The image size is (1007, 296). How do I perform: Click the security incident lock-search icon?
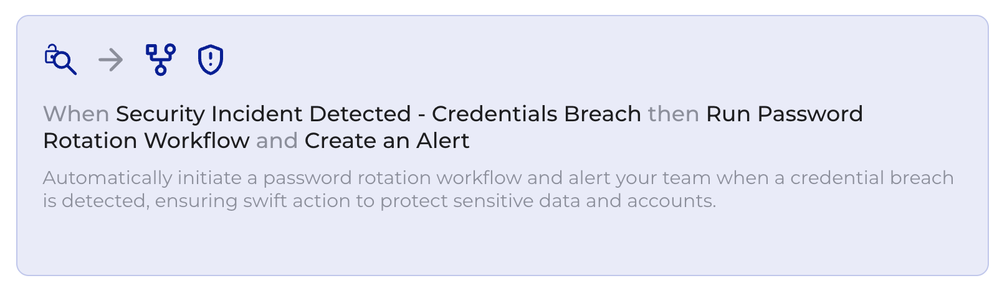click(60, 60)
